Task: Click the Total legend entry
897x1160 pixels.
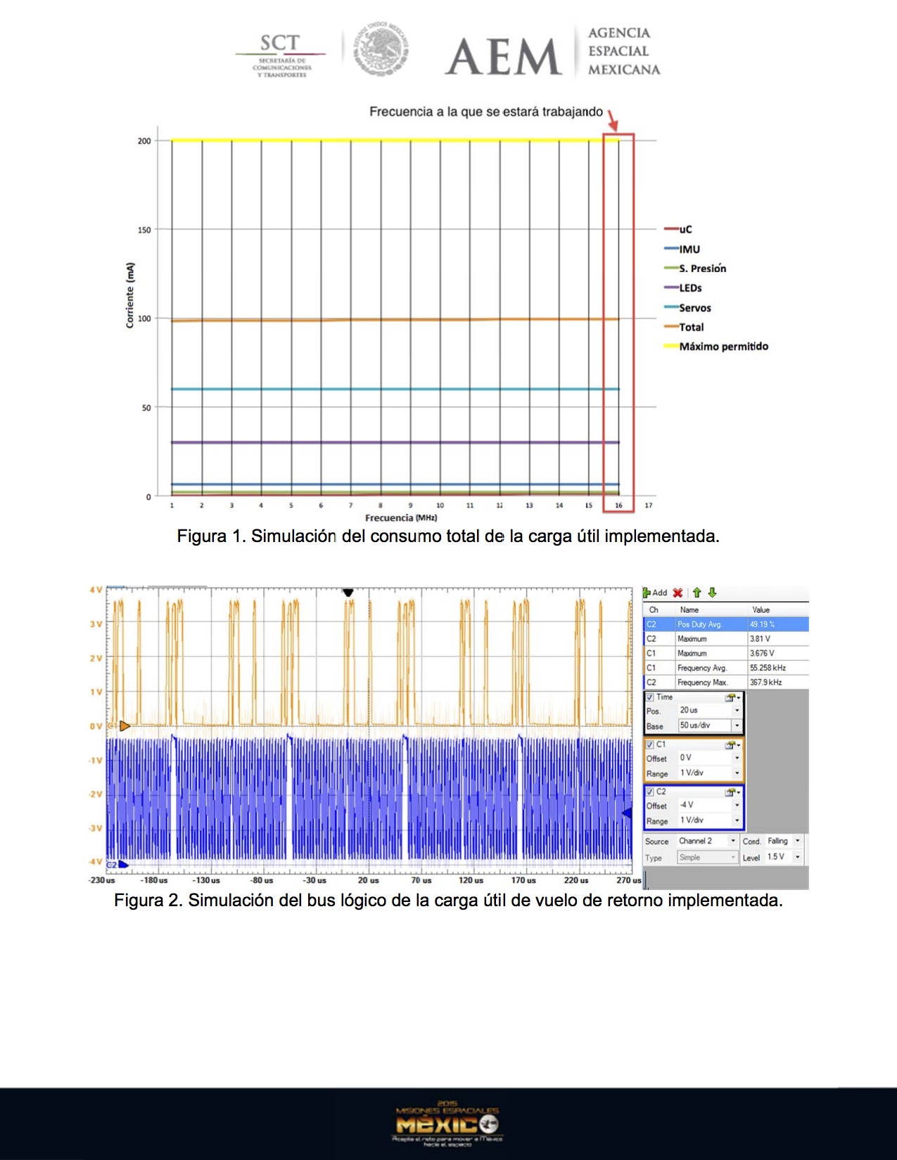Action: 684,327
